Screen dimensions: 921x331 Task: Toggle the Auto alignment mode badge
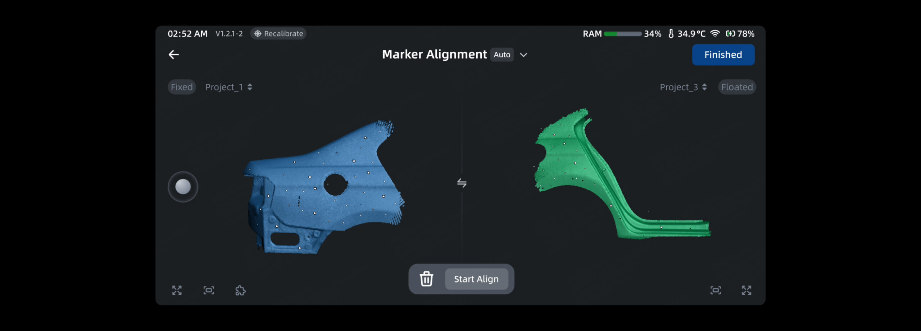(502, 55)
